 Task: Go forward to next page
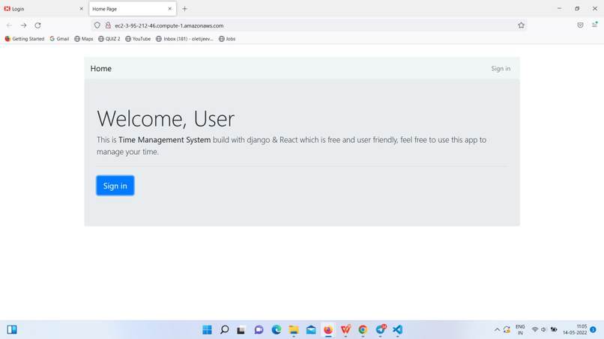click(x=23, y=25)
